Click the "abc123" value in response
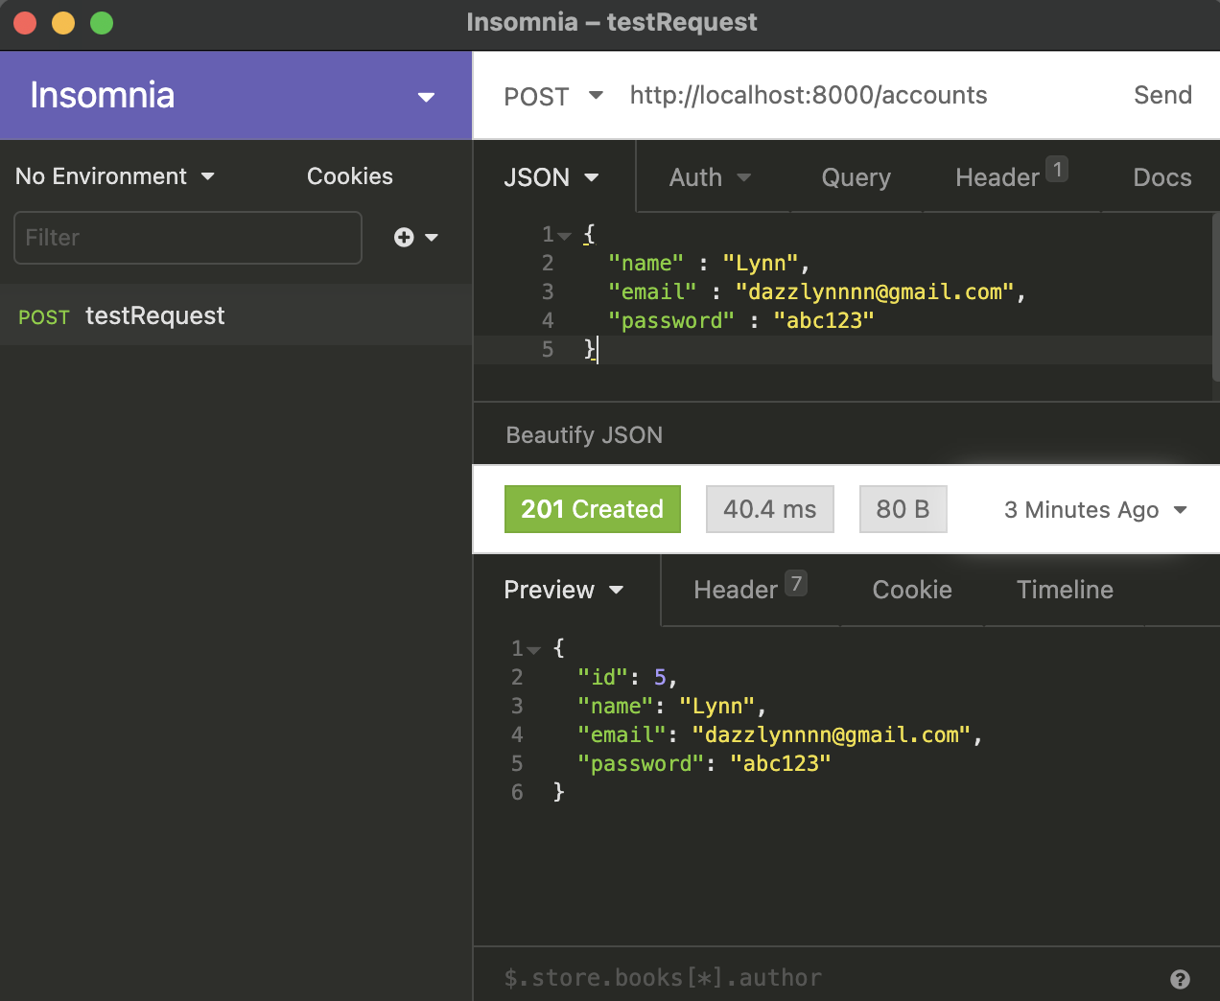 (x=781, y=764)
